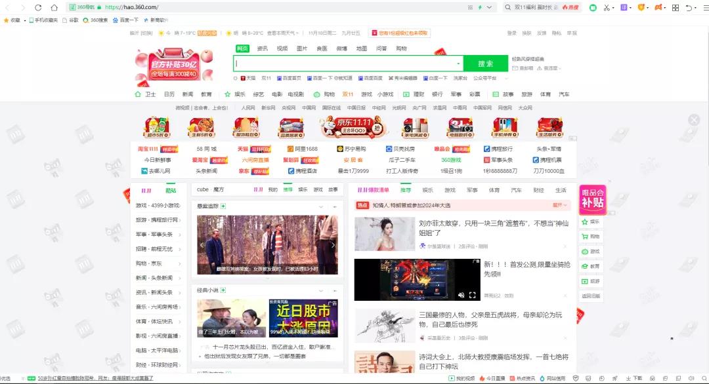Select the 地图 search tab
Image resolution: width=709 pixels, height=384 pixels.
[362, 48]
